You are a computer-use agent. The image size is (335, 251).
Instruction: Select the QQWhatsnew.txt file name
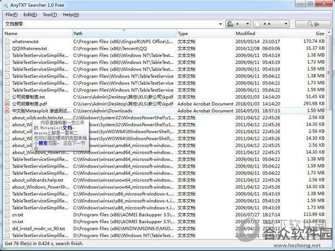[x=30, y=48]
